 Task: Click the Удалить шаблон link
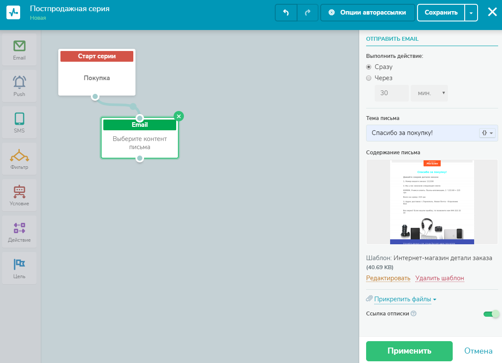tap(439, 278)
